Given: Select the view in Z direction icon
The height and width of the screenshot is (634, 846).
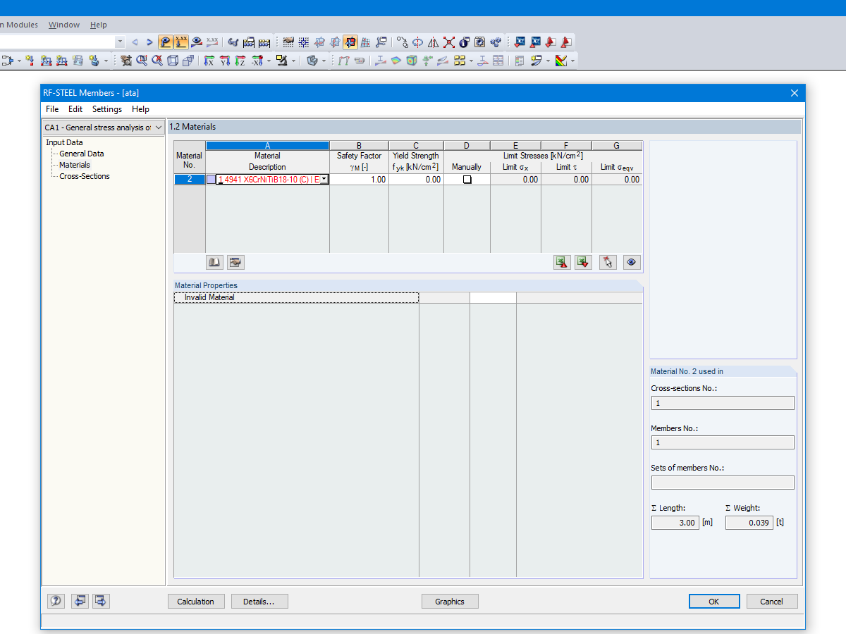Looking at the screenshot, I should [240, 61].
